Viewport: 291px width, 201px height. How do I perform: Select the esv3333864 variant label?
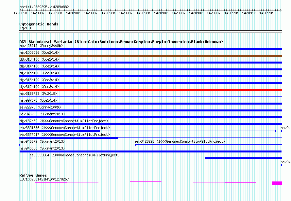tap(75, 155)
